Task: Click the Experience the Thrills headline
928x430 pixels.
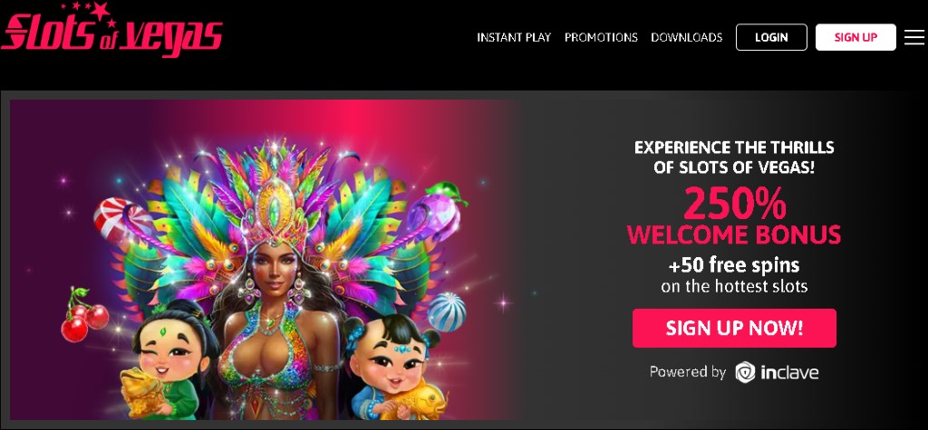Action: click(734, 158)
